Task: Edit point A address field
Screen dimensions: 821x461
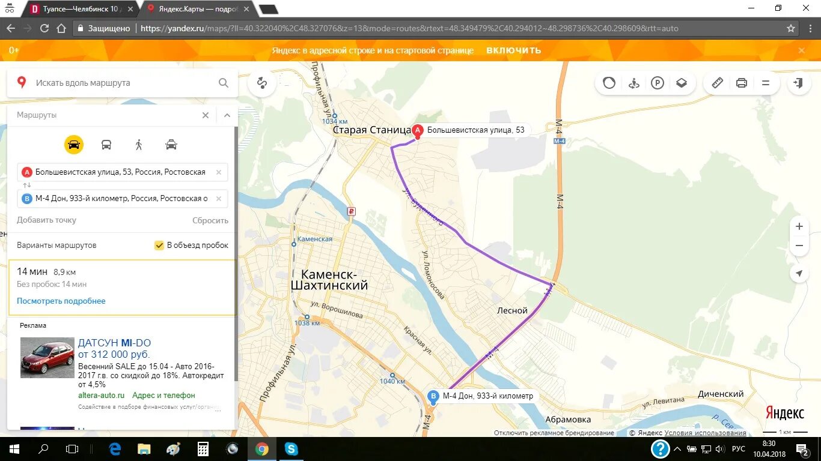Action: 123,172
